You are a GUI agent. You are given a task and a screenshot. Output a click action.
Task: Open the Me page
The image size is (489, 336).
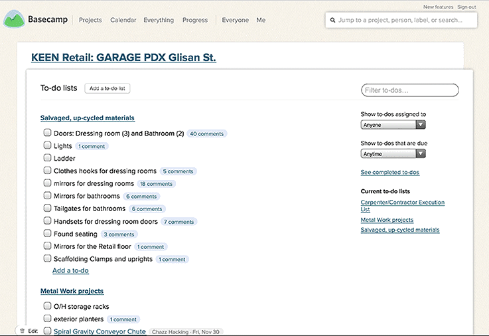click(261, 20)
